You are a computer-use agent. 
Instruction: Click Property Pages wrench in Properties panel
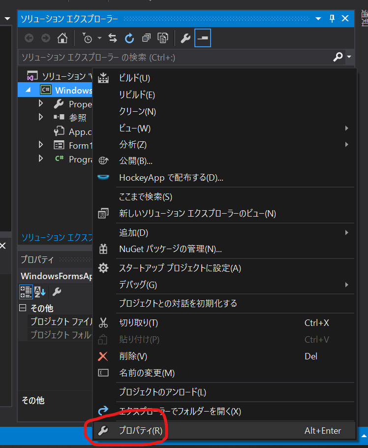click(57, 292)
